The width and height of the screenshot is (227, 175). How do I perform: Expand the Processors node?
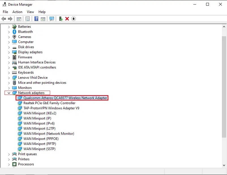tap(9, 165)
